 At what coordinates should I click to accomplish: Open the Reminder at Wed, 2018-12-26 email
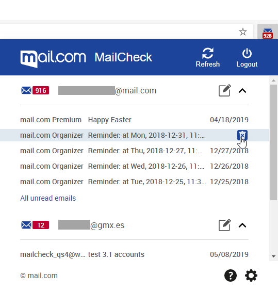pyautogui.click(x=135, y=166)
